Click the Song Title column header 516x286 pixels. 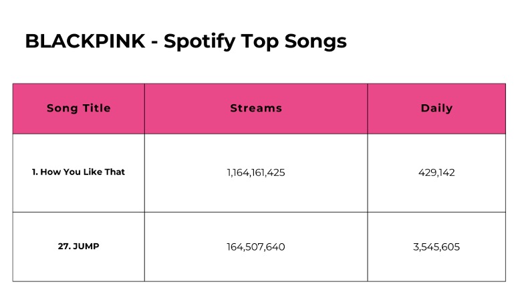click(79, 108)
